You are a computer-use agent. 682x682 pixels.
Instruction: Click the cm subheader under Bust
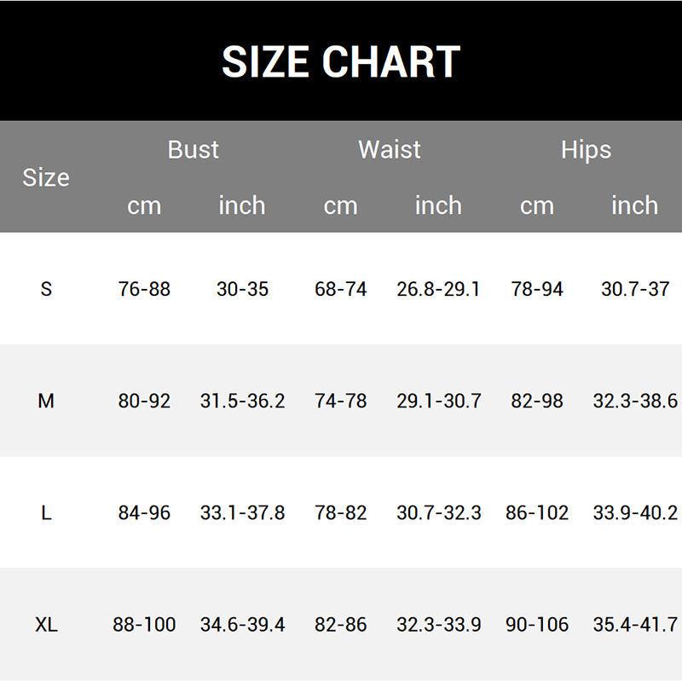(144, 205)
